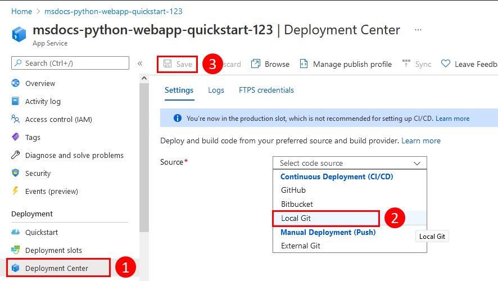498x281 pixels.
Task: Click the Access control (IAM) icon
Action: [16, 120]
